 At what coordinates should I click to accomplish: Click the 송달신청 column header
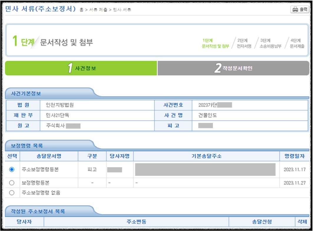(262, 222)
